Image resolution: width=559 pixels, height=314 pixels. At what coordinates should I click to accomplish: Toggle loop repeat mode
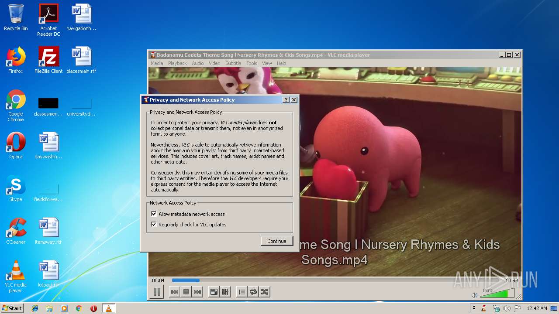(x=253, y=292)
